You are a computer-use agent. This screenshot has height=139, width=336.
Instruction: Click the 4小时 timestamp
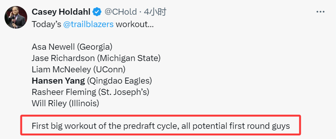pos(155,12)
